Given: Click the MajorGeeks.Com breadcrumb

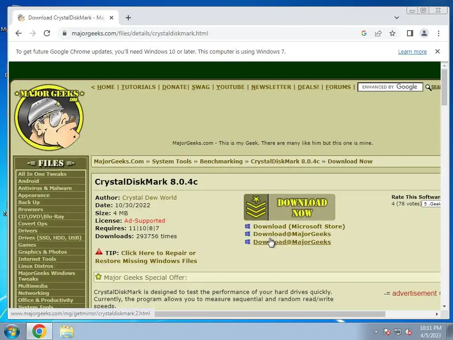Looking at the screenshot, I should click(x=119, y=161).
